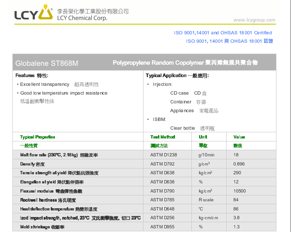
Task: Select the Good low temperature impact resistance bullet
Action: click(62, 93)
